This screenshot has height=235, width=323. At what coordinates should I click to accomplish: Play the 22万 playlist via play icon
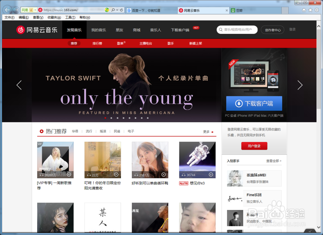tap(116, 175)
